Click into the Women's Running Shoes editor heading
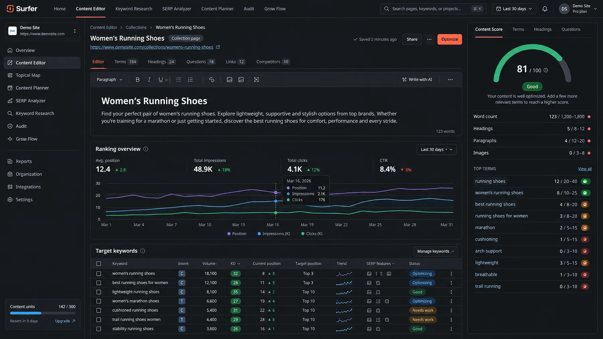This screenshot has width=603, height=339. [x=154, y=101]
